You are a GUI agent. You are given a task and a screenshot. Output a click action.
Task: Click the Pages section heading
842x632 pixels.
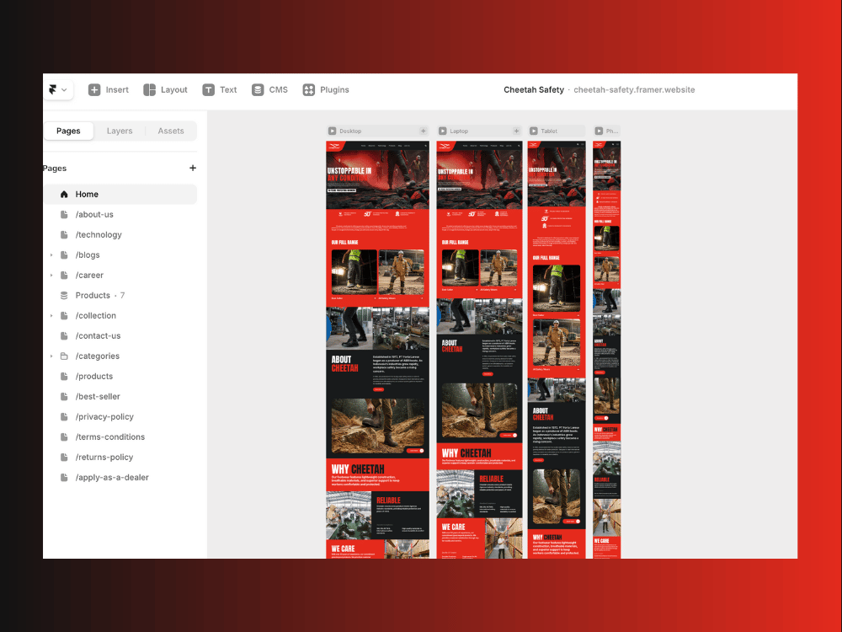[55, 169]
